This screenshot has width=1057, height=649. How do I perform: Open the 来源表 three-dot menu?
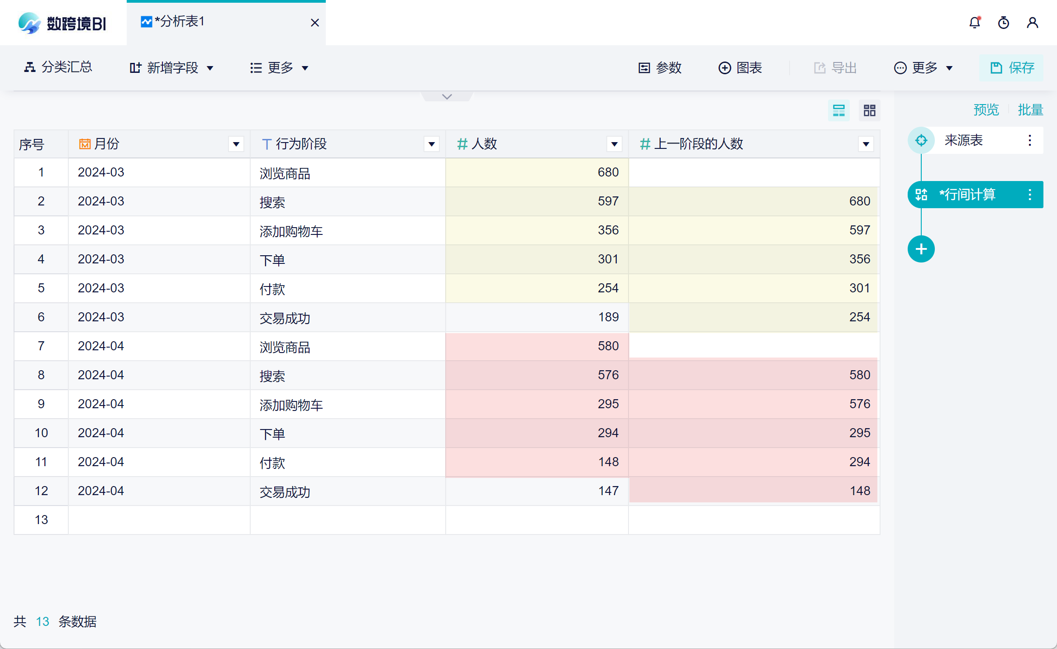coord(1030,140)
